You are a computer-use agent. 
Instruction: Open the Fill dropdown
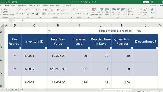pyautogui.click(x=130, y=11)
